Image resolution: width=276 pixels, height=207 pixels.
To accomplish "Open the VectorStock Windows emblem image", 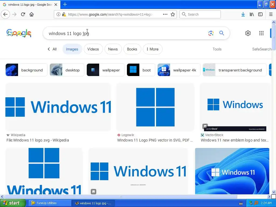I will (x=235, y=107).
